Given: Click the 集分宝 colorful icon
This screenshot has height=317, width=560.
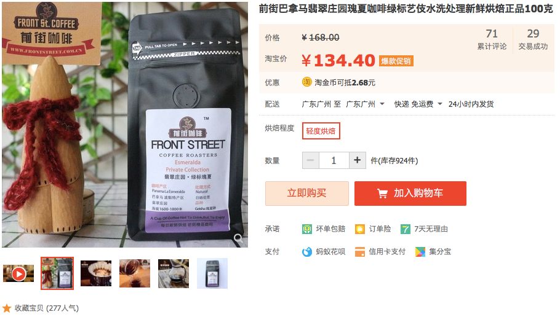Looking at the screenshot, I should coord(420,252).
